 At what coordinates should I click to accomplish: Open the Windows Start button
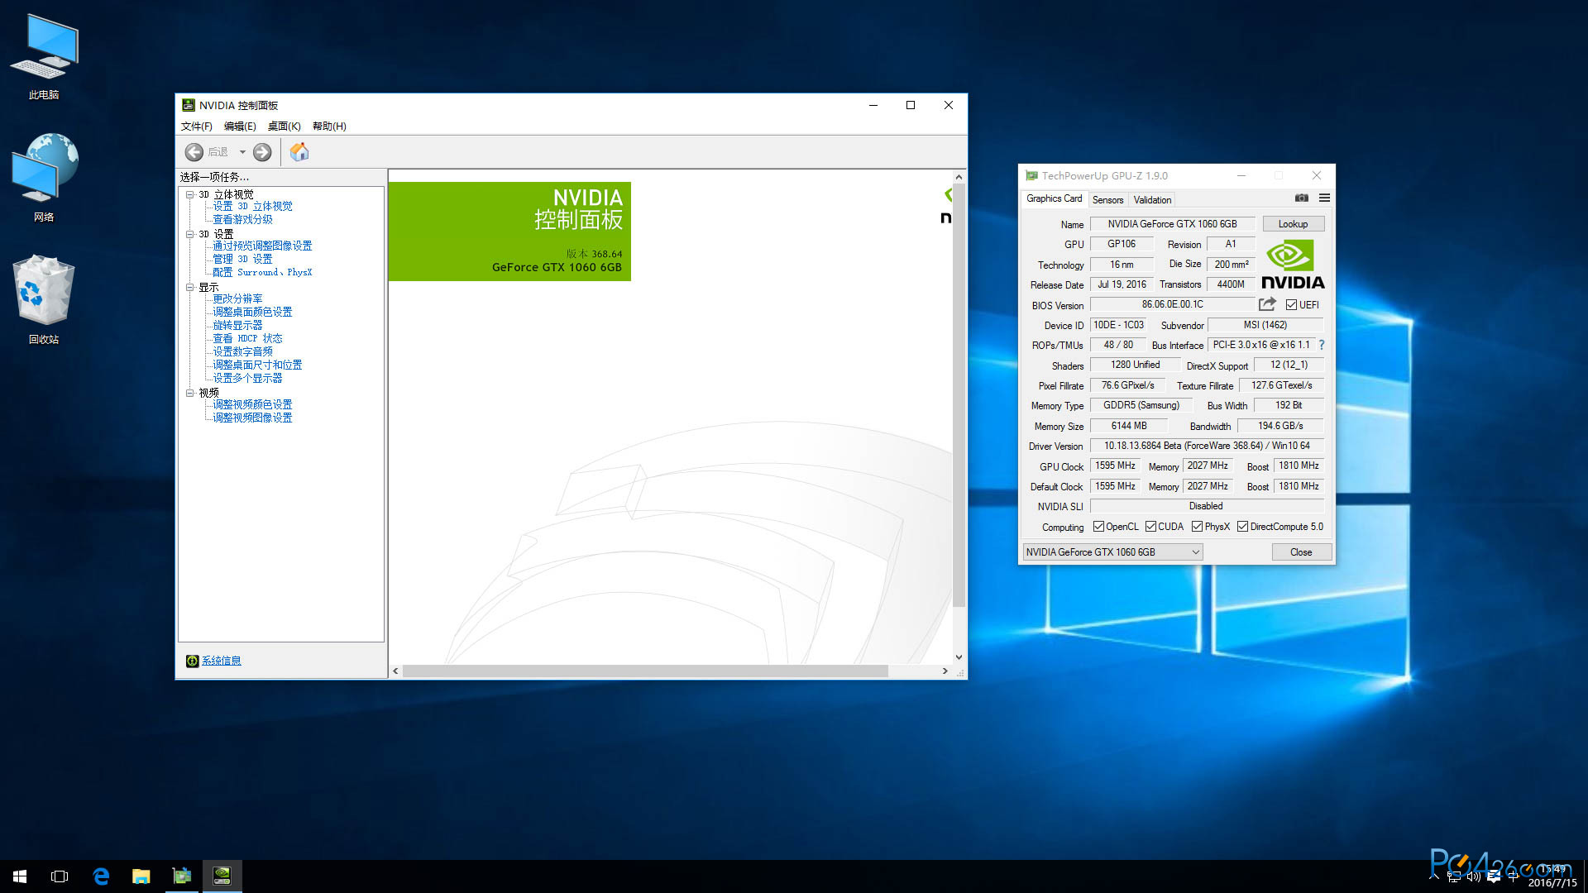click(x=20, y=876)
